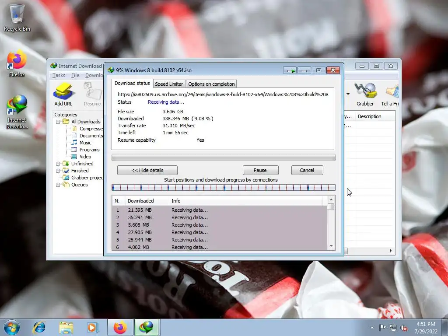This screenshot has height=336, width=448.
Task: Open the Grabber tool icon
Action: pos(365,94)
